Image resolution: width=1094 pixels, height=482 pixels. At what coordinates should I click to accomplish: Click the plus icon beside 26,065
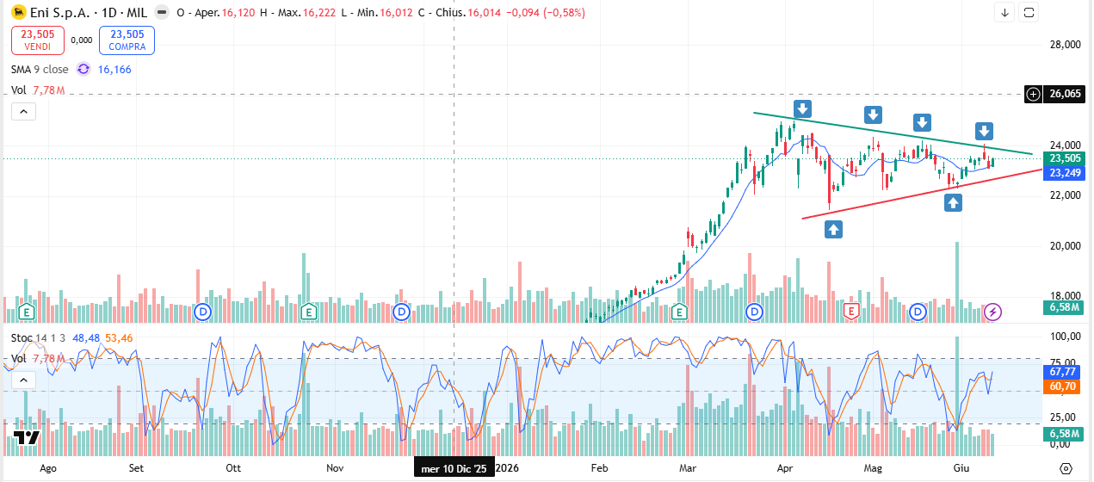1034,94
